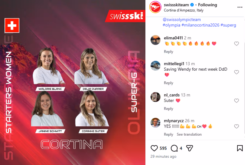Screen dimensions: 245x165
Task: Open more options three-dot menu
Action: [240, 7]
